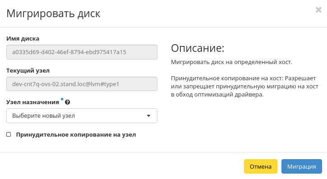
Task: Toggle force copy via its bold label text
Action: click(x=76, y=135)
